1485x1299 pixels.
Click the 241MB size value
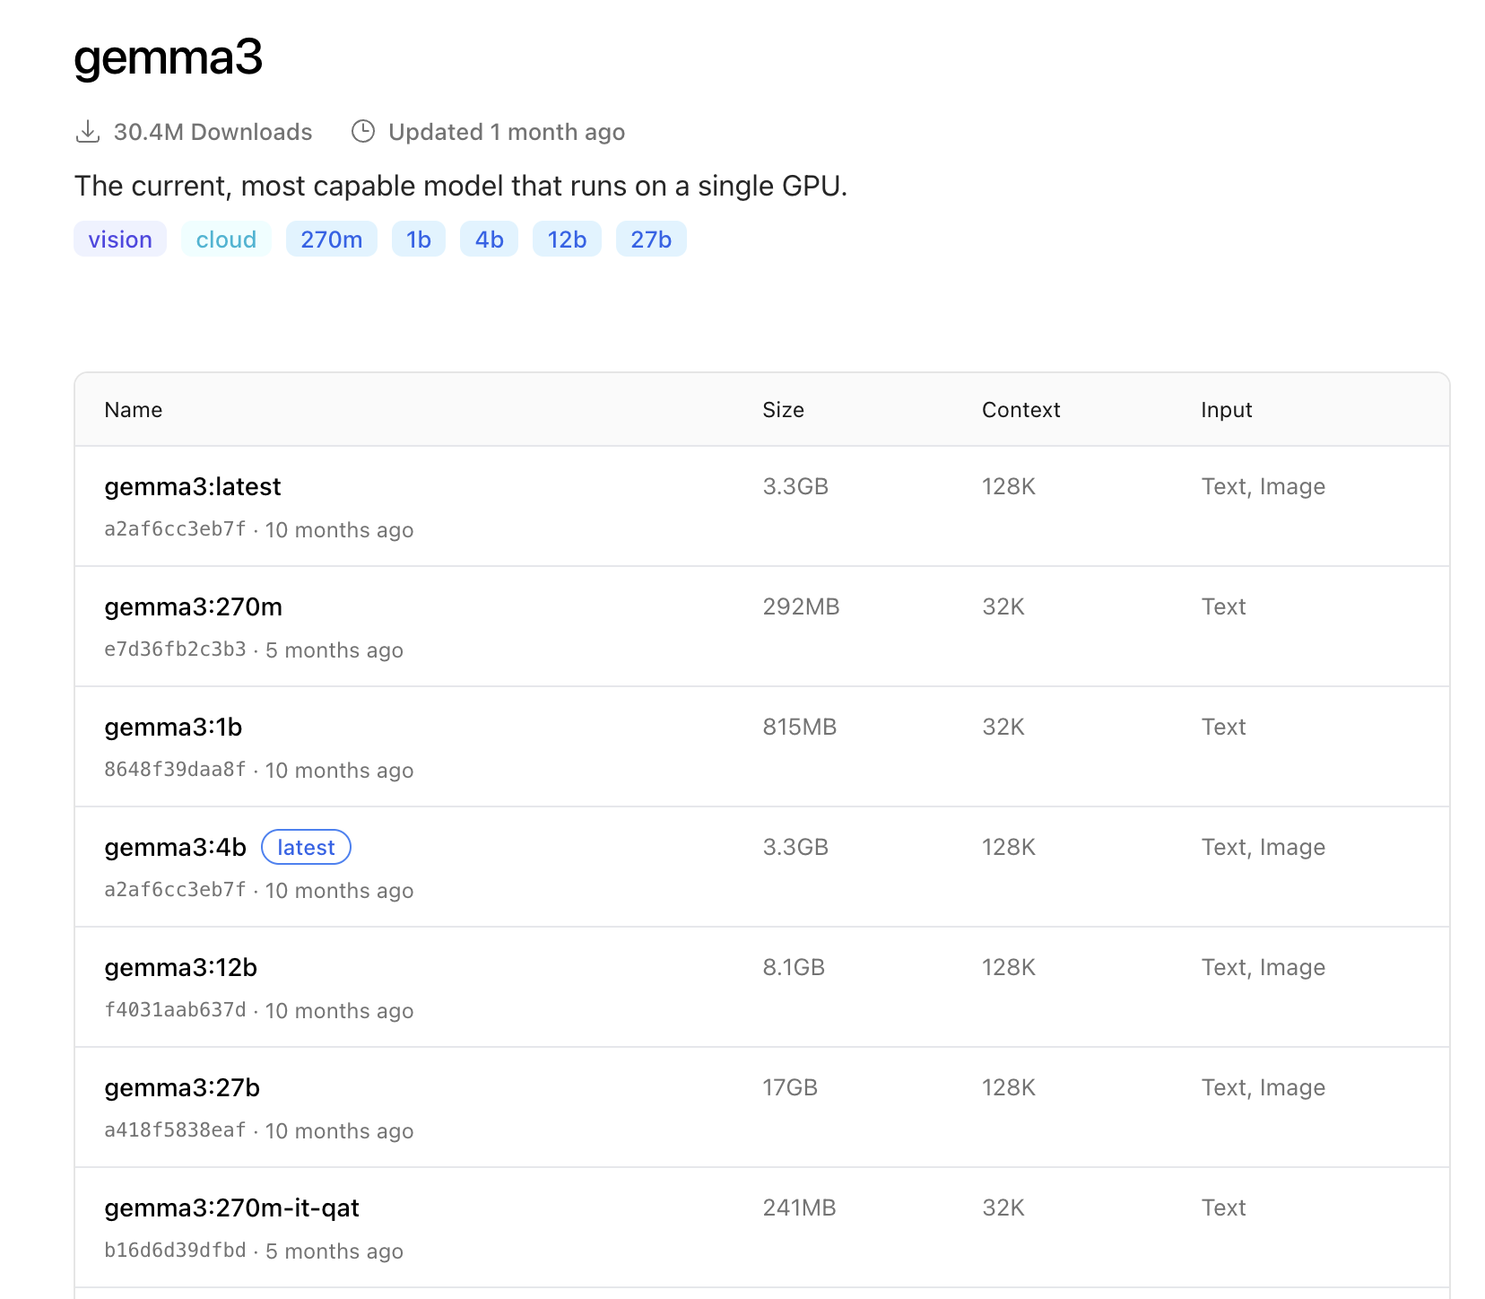tap(799, 1207)
